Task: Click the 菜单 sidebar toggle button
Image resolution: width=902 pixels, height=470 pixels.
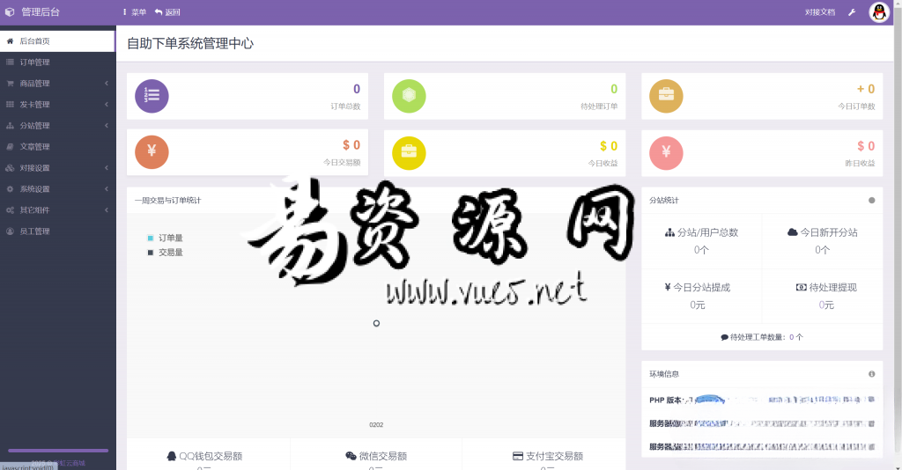Action: (x=135, y=12)
